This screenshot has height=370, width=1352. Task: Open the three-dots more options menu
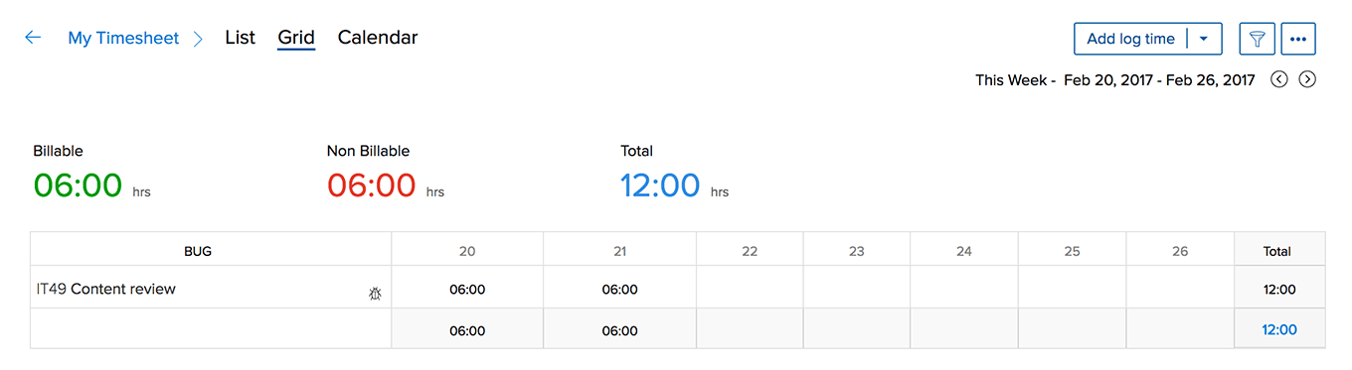(x=1298, y=39)
